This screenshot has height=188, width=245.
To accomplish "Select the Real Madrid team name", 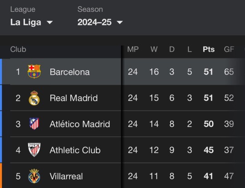I will tap(73, 98).
